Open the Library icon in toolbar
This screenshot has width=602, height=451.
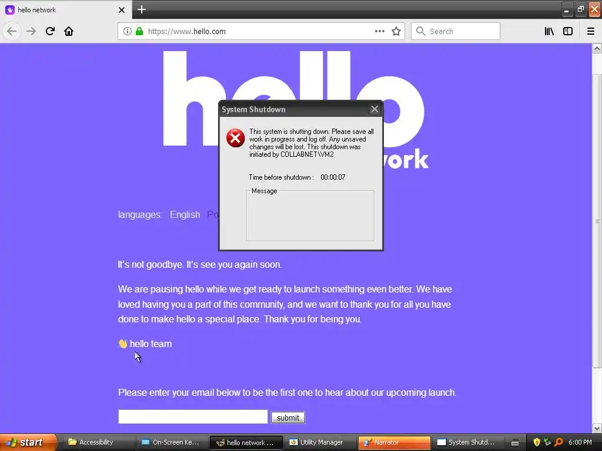549,31
